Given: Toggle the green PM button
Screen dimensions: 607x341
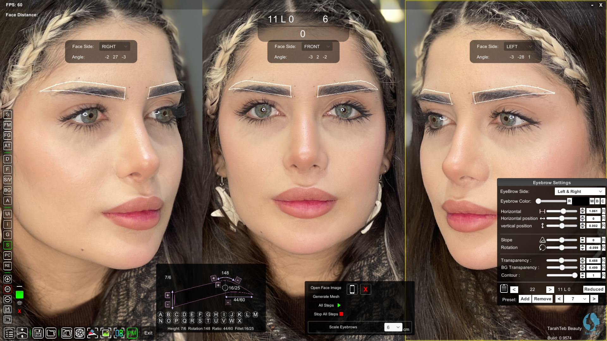Looking at the screenshot, I should [132, 333].
